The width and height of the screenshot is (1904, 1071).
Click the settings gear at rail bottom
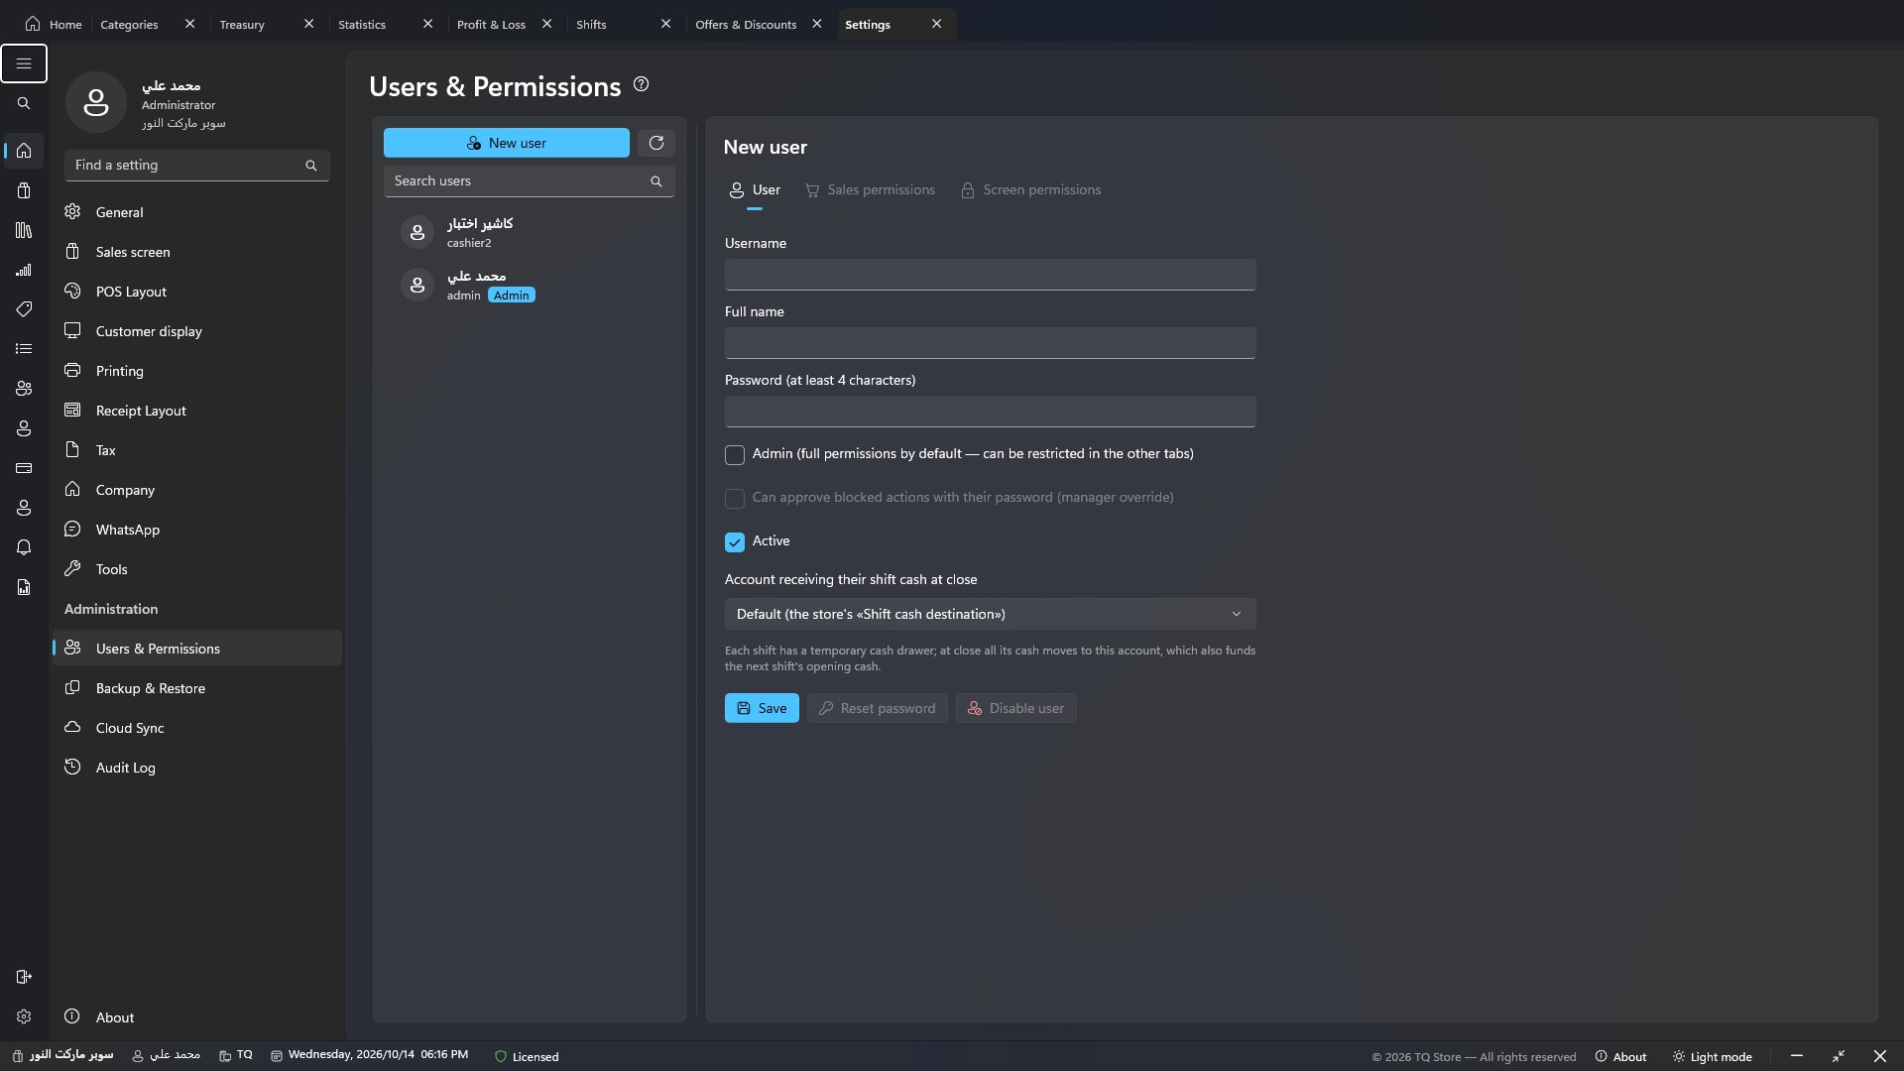coord(24,1016)
